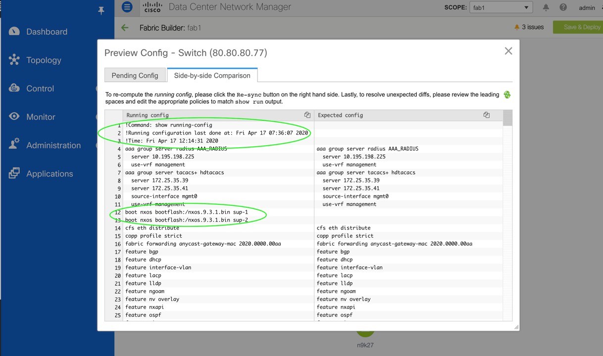Image resolution: width=603 pixels, height=356 pixels.
Task: Click running config 'feature bgp' line
Action: point(143,252)
